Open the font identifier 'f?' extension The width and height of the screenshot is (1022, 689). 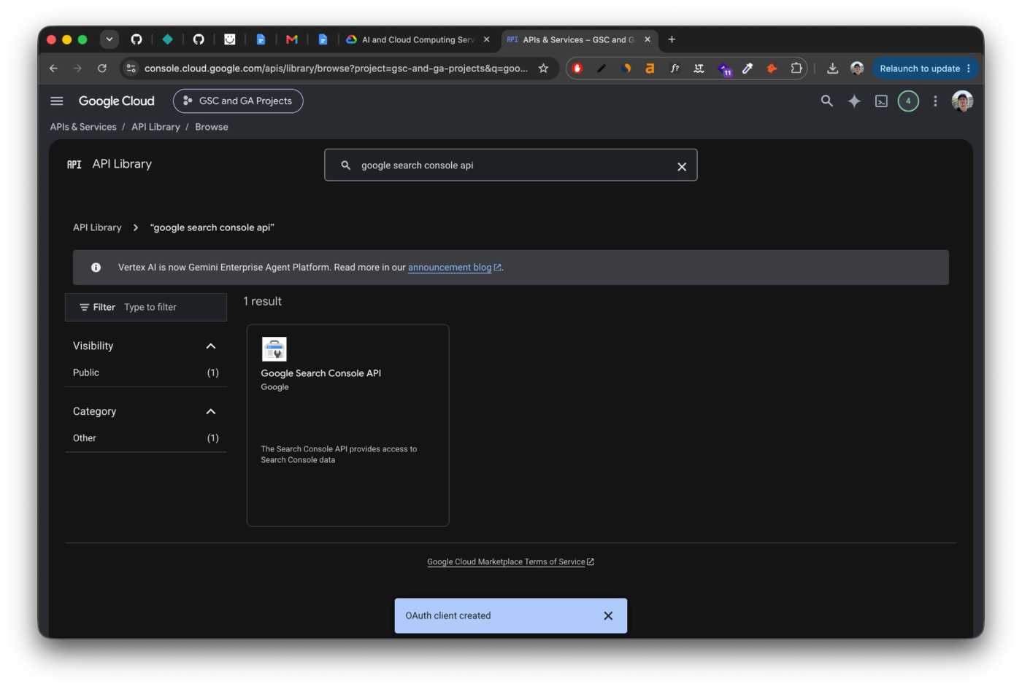click(x=675, y=69)
